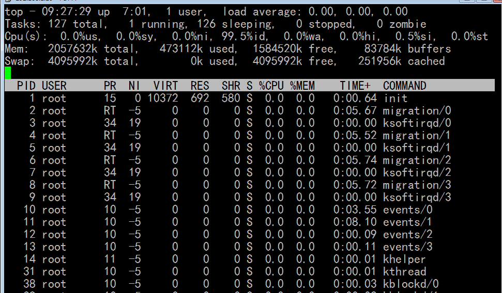
Task: Click the %MEM column header
Action: [302, 86]
